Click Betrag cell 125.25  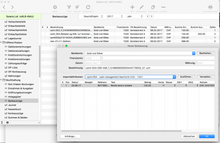point(145,85)
